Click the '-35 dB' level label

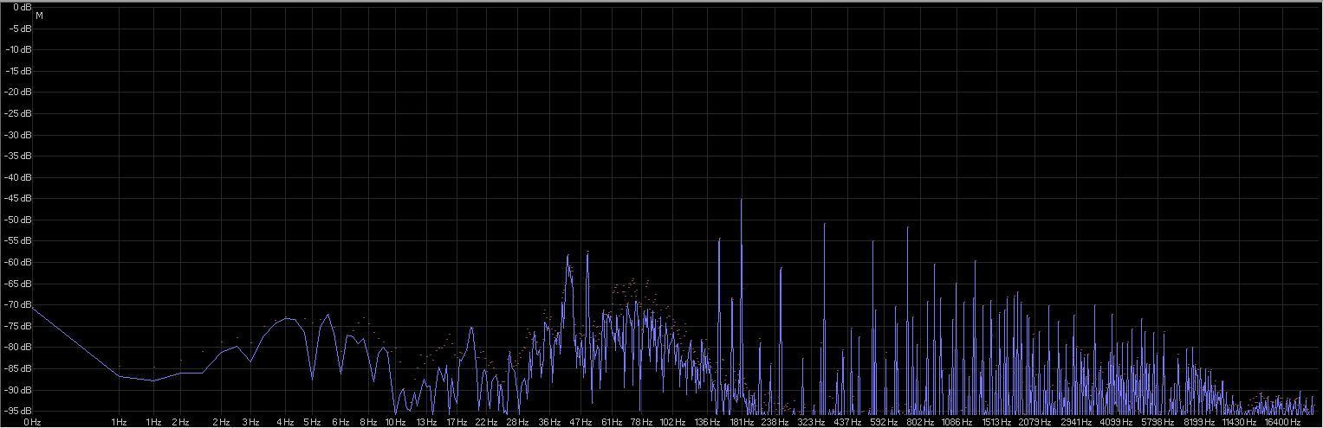(18, 156)
